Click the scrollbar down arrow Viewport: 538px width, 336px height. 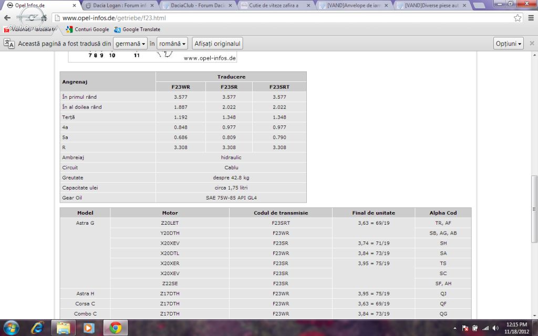point(534,316)
